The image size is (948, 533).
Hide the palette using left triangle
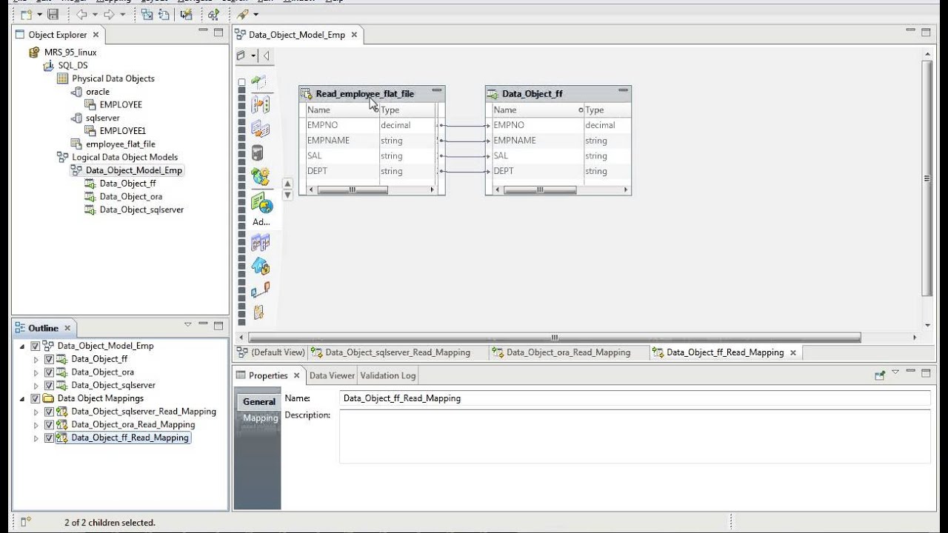coord(266,56)
